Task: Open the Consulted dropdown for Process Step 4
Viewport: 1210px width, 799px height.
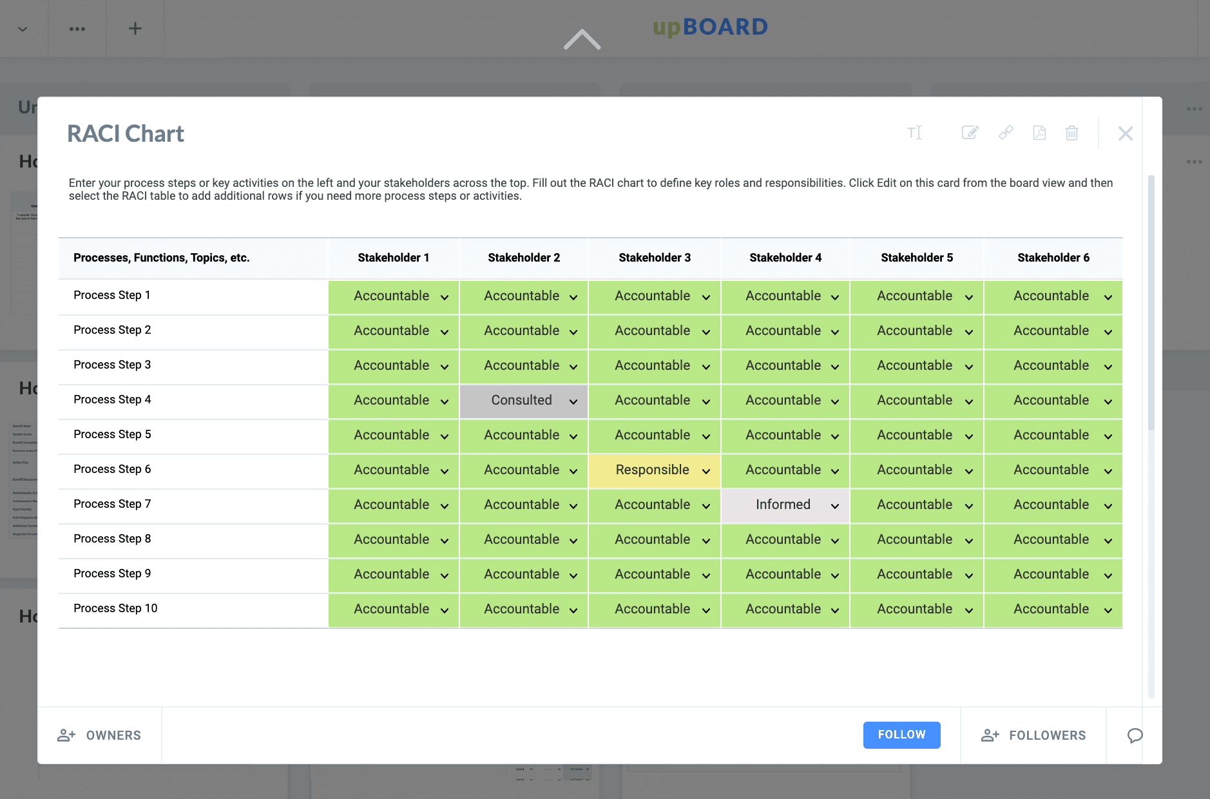Action: (524, 401)
